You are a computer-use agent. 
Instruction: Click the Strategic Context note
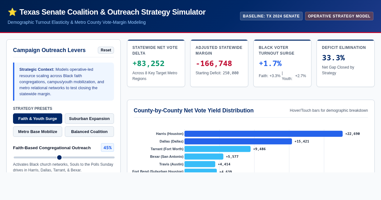63,82
